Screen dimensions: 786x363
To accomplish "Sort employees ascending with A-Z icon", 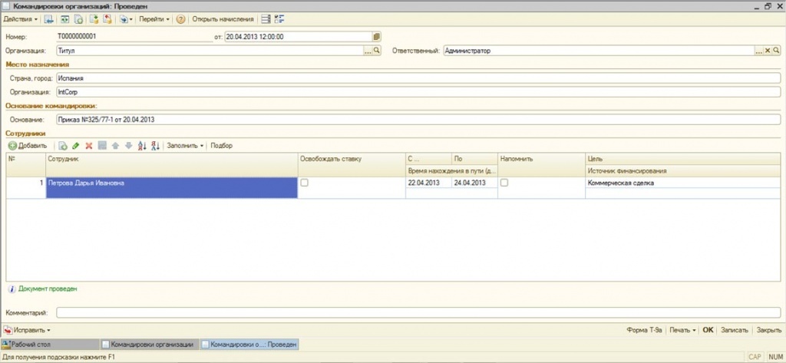I will [x=142, y=146].
